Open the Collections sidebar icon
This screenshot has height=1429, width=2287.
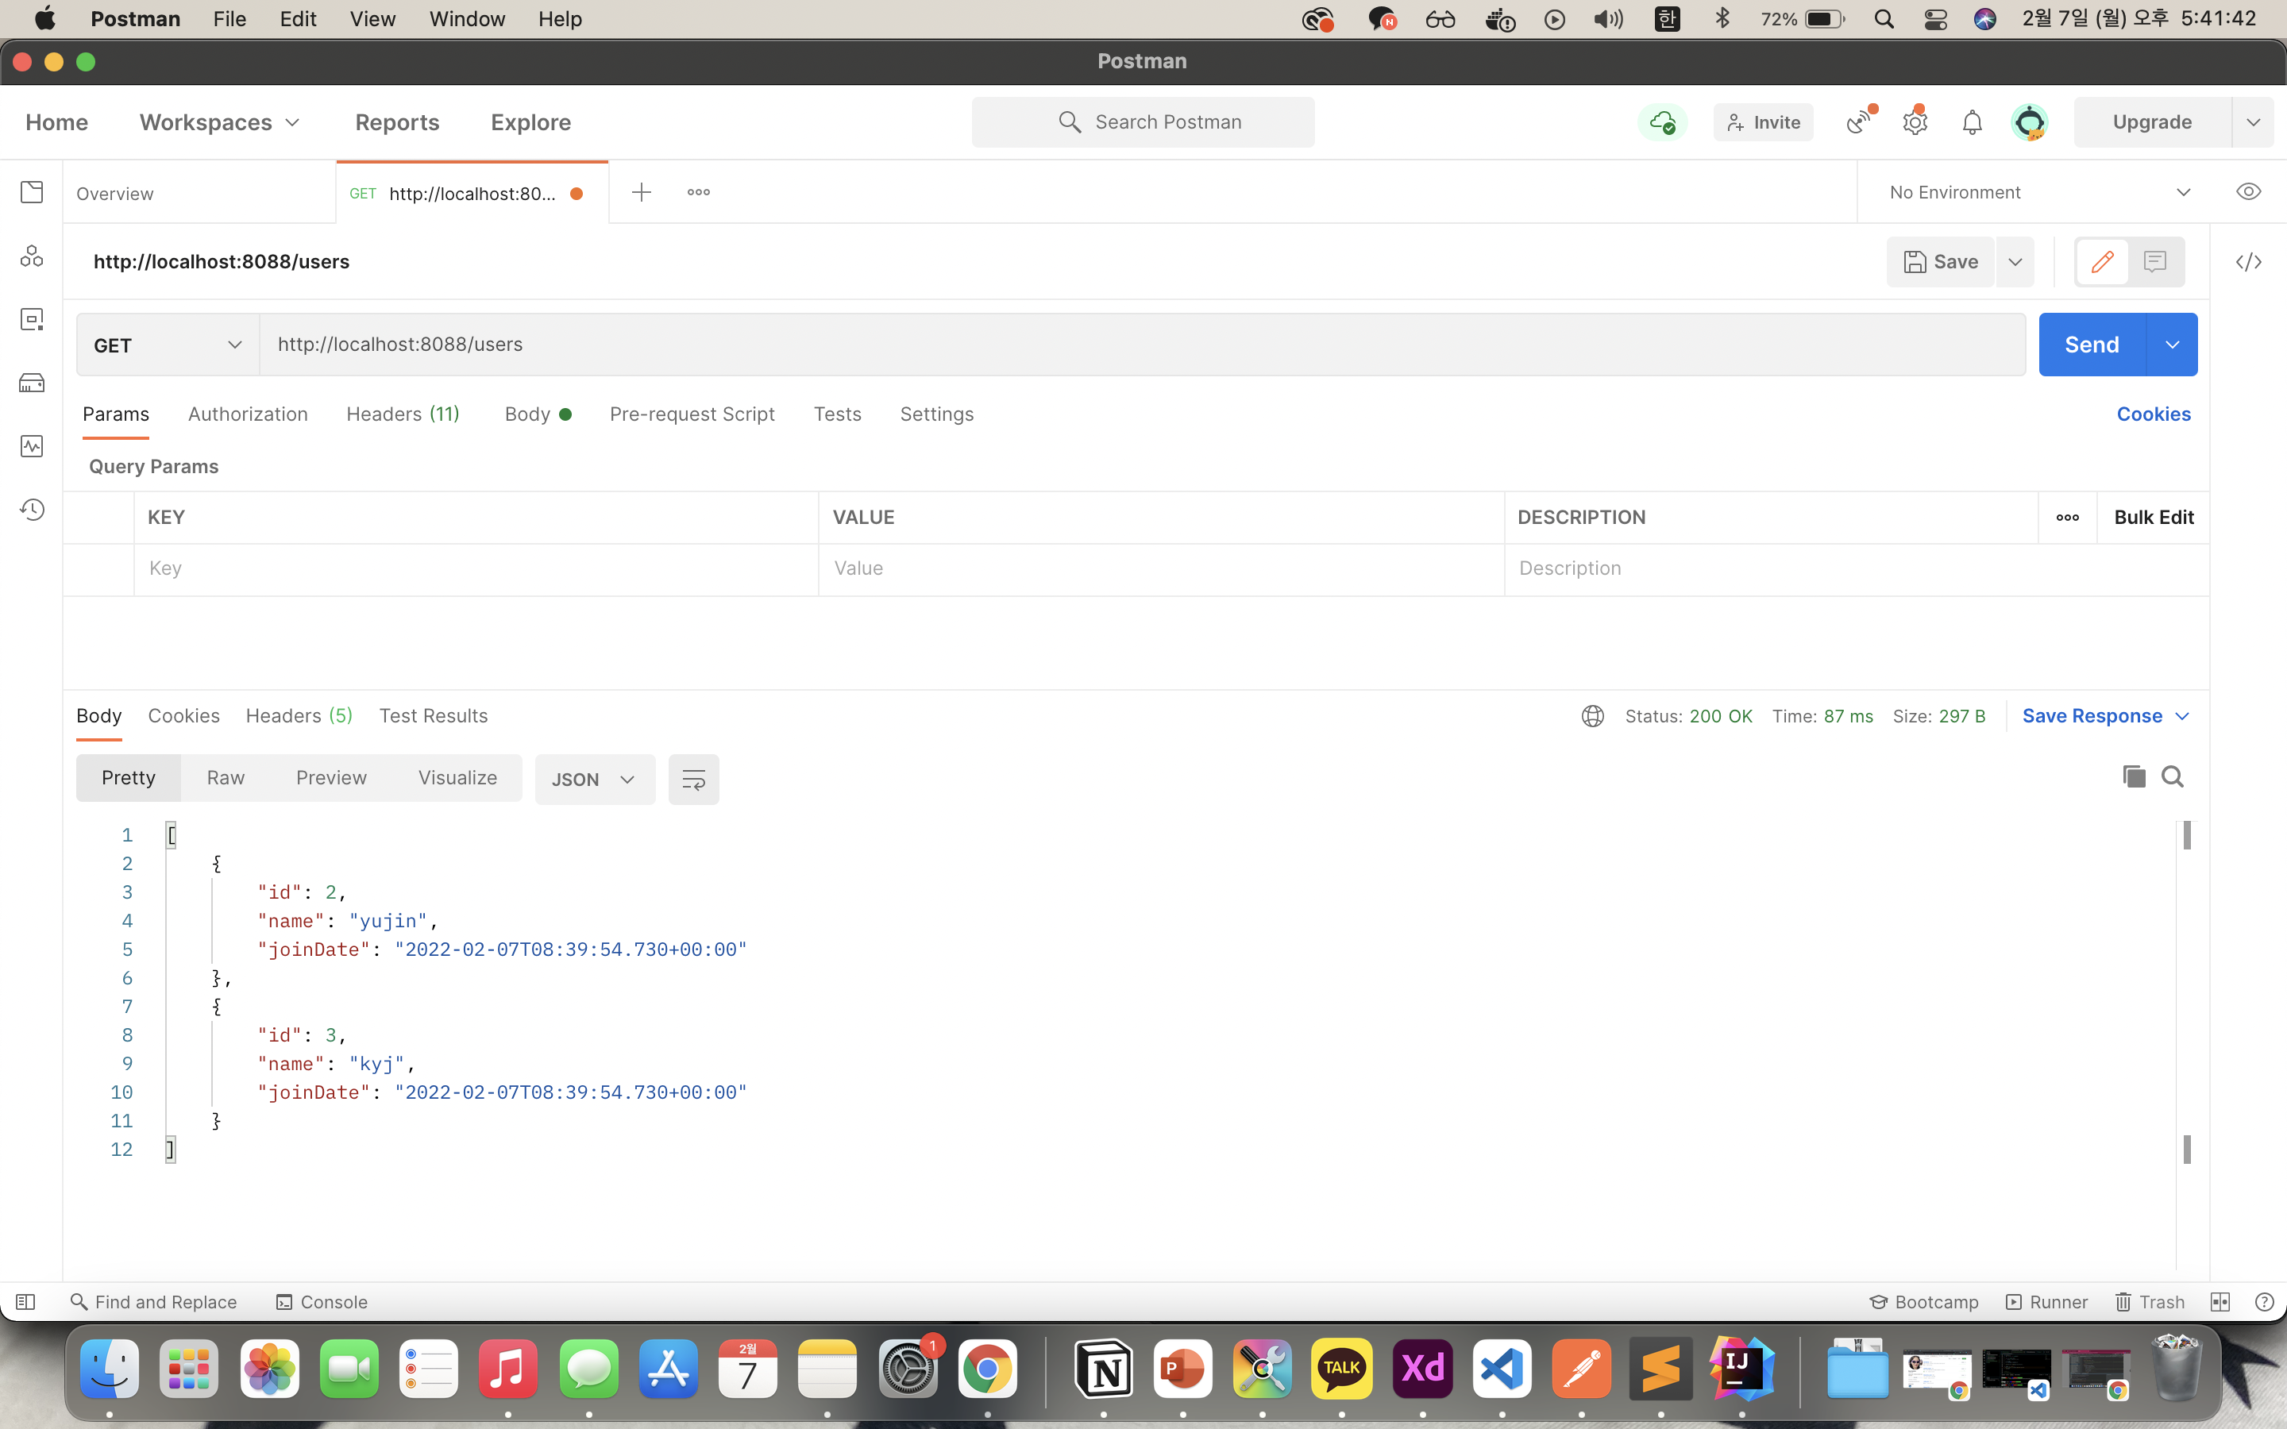32,193
